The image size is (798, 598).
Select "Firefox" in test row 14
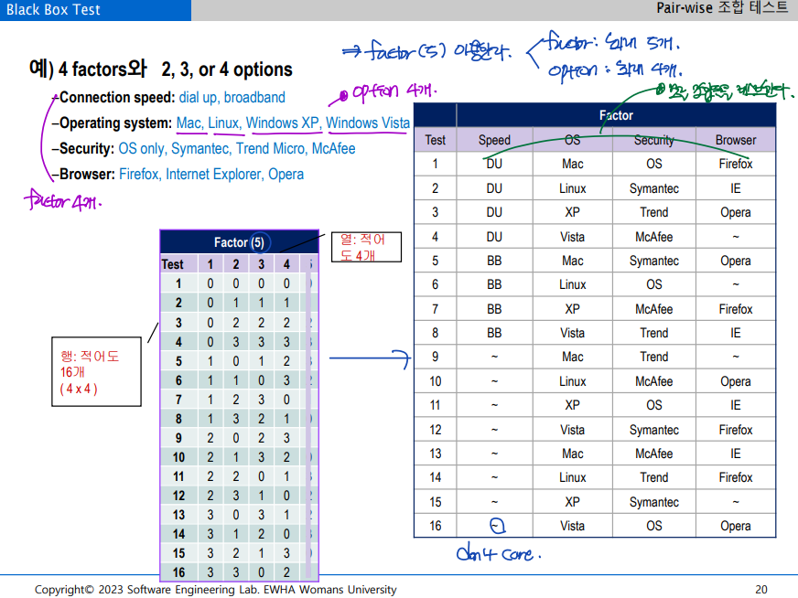[x=736, y=477]
